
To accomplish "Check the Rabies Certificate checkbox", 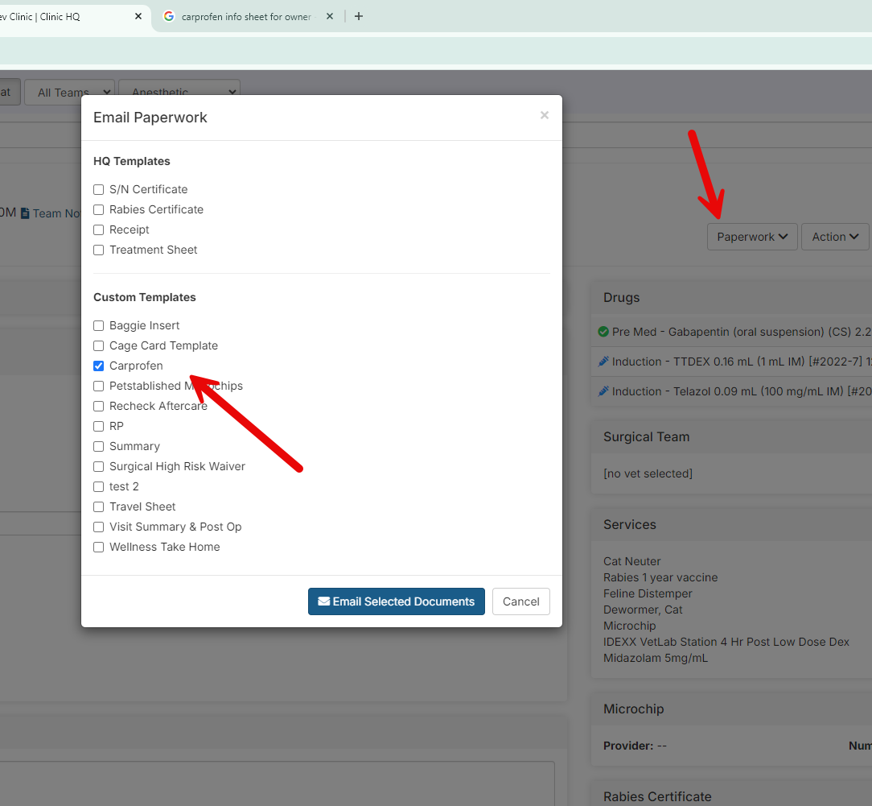I will [x=99, y=210].
